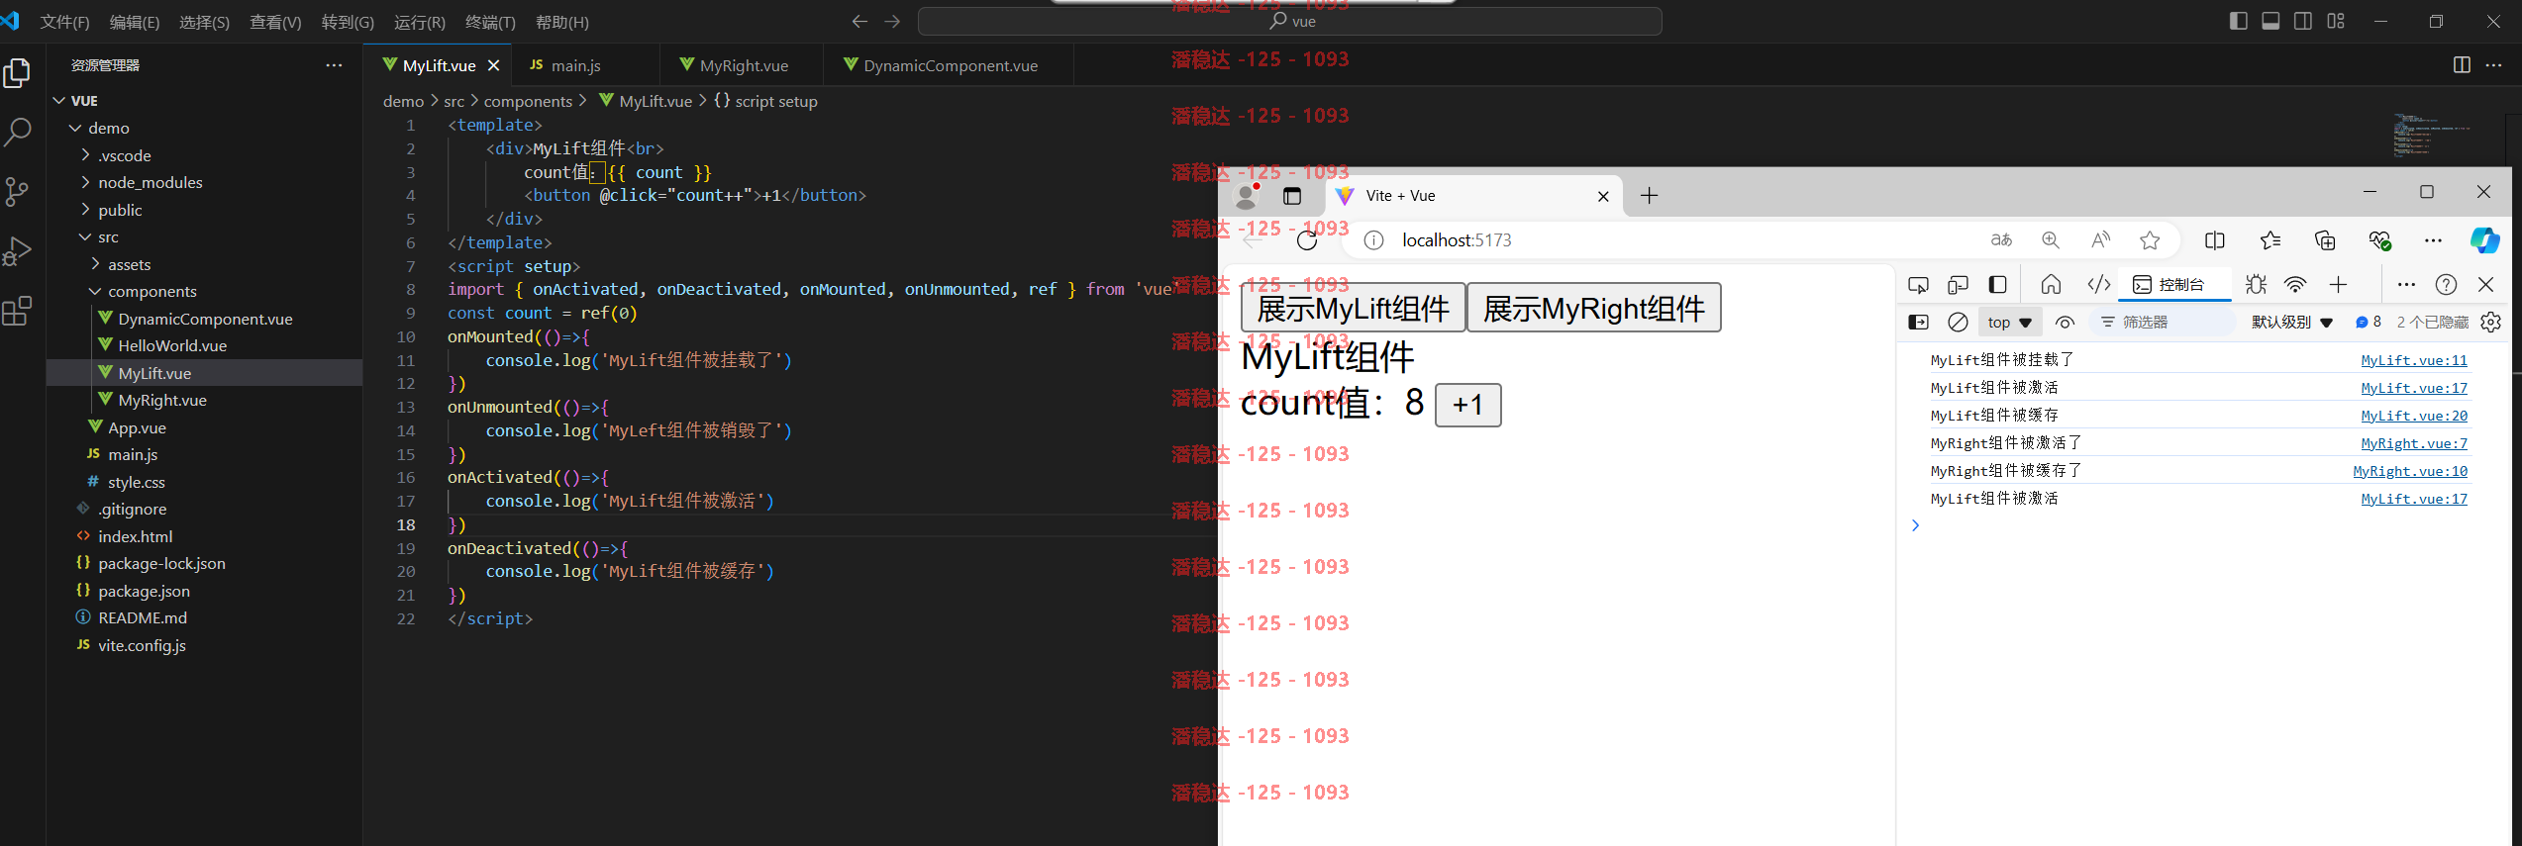Open DevTools bug icon tab

coord(2256,285)
